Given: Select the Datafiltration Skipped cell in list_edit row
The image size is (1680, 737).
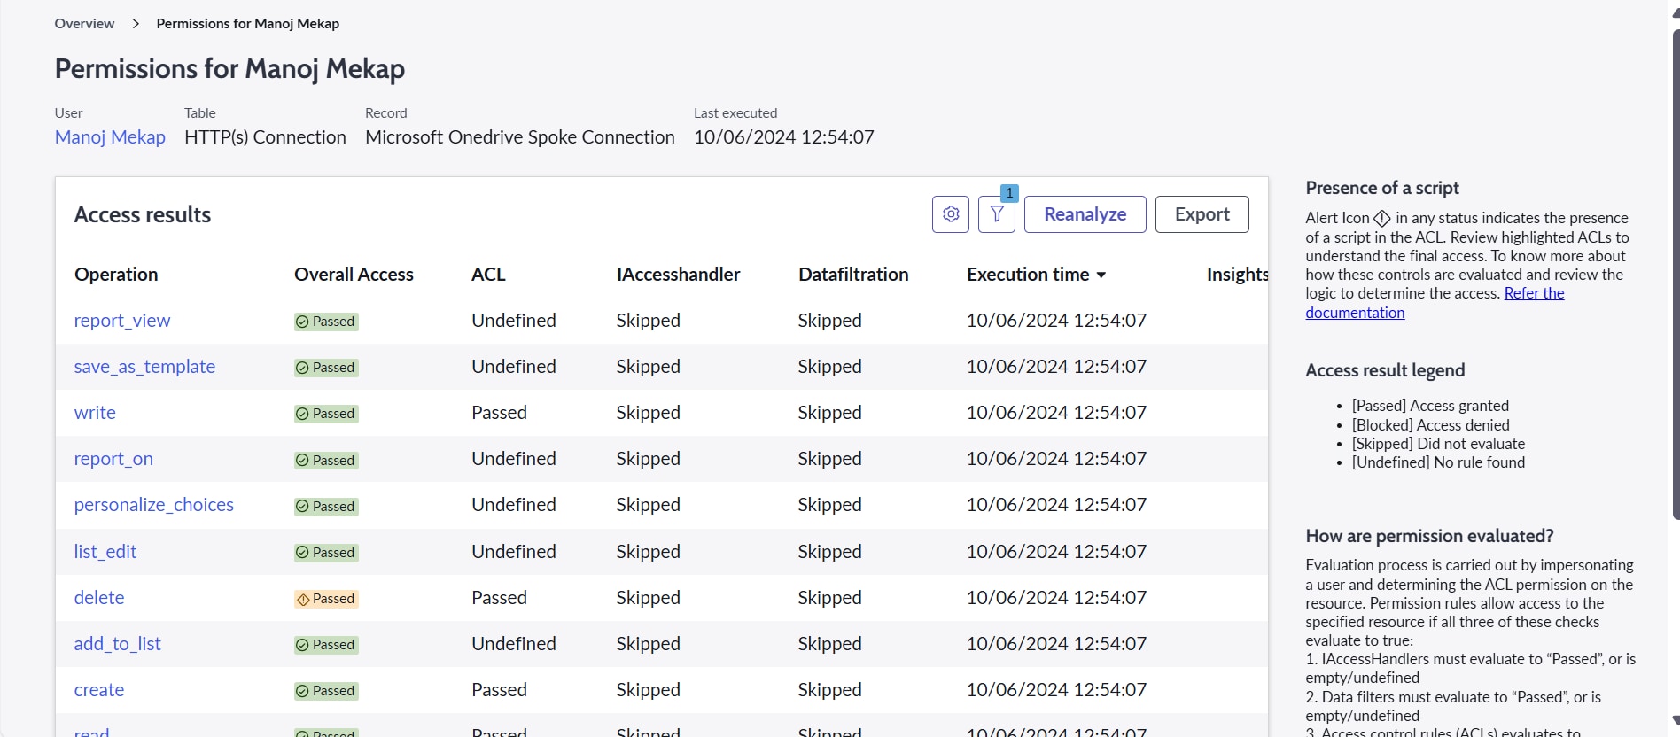Looking at the screenshot, I should [x=829, y=552].
